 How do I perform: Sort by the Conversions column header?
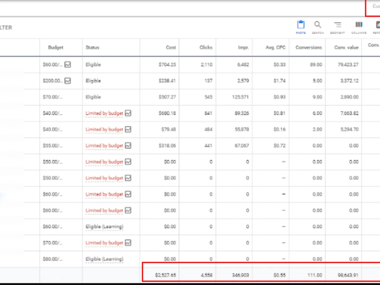point(309,47)
